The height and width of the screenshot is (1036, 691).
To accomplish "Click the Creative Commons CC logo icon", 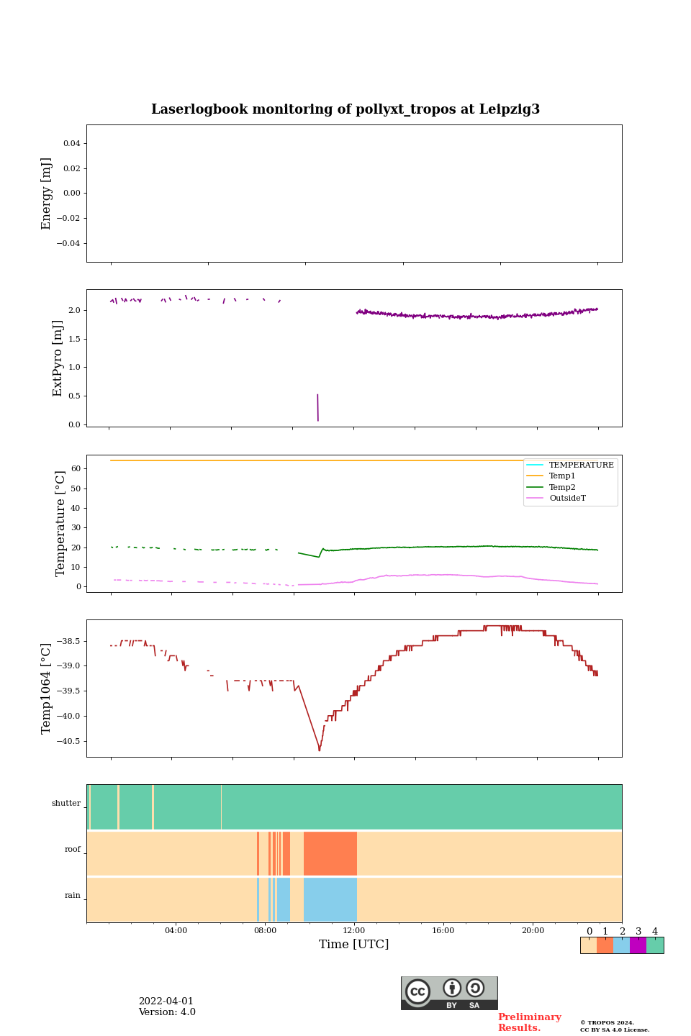I will [x=417, y=991].
